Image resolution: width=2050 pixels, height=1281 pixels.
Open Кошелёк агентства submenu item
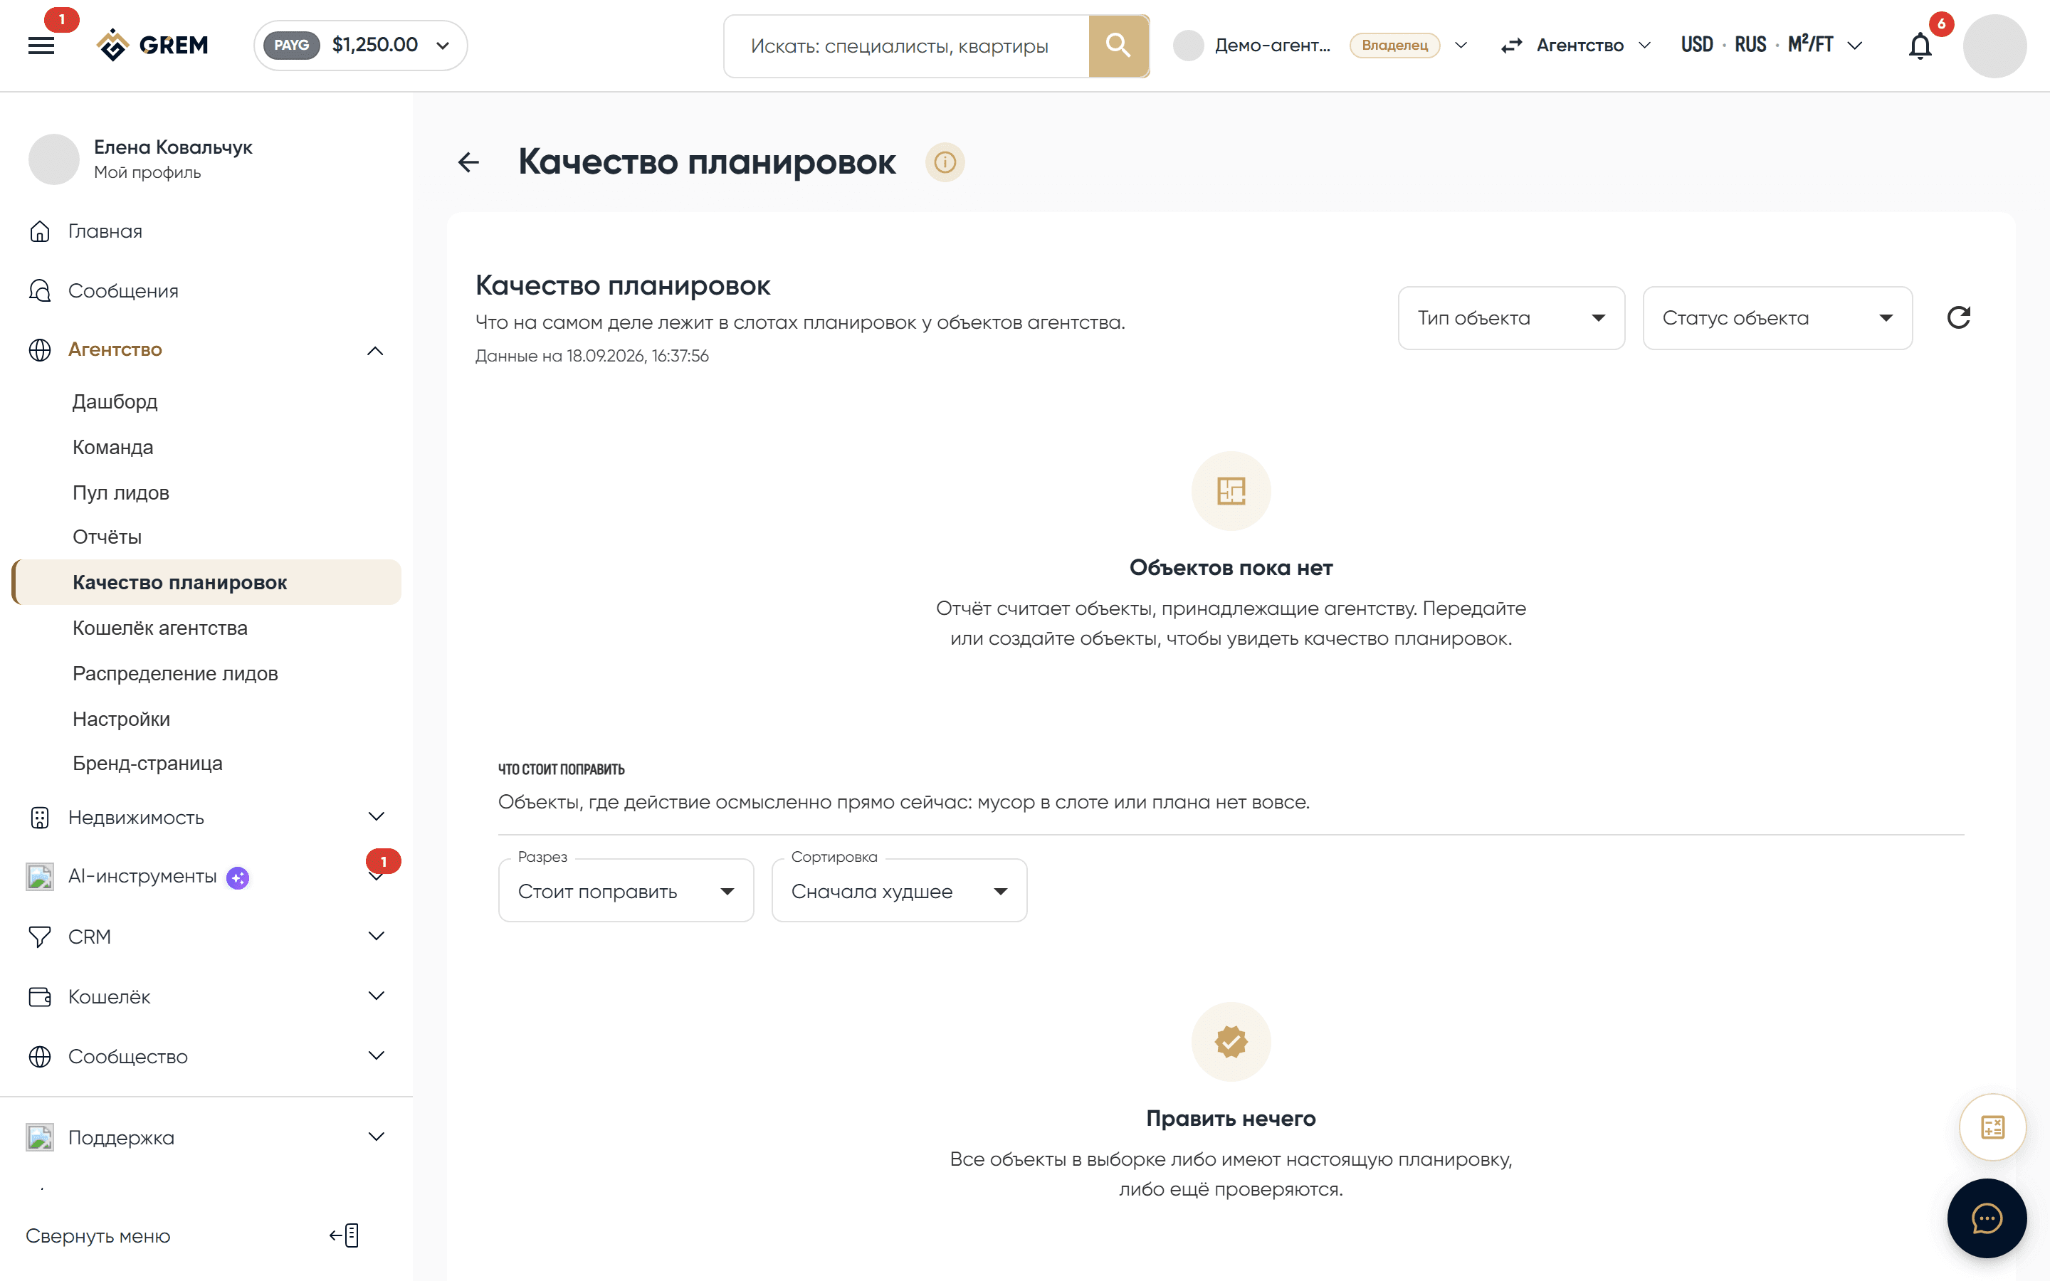(x=160, y=628)
